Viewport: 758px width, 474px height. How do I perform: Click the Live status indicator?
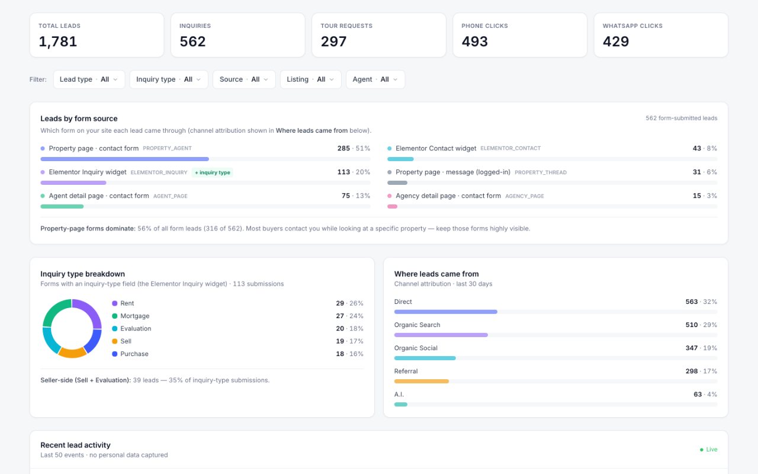coord(708,450)
